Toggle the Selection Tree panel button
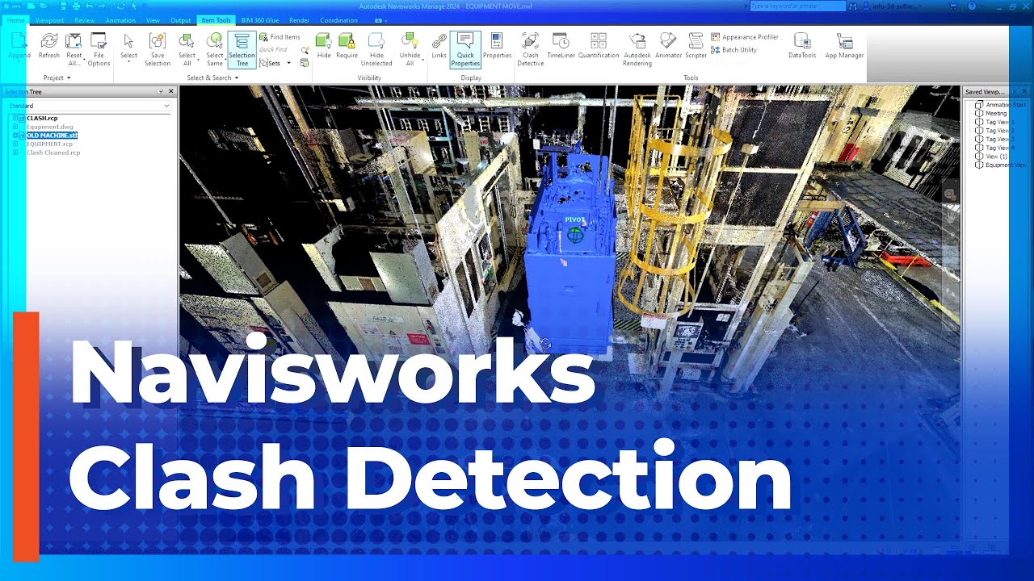Image resolution: width=1034 pixels, height=581 pixels. pyautogui.click(x=242, y=49)
